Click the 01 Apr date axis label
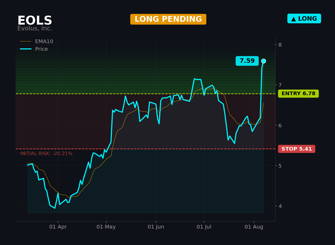This screenshot has height=245, width=335. (58, 227)
